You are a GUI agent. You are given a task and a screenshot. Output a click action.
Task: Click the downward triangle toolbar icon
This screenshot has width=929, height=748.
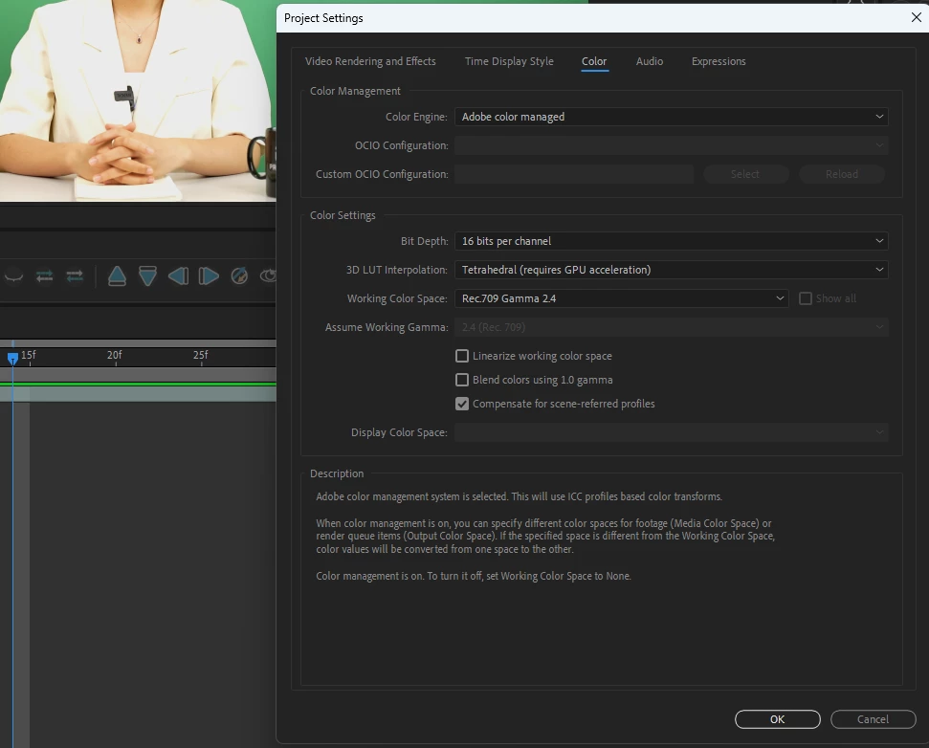click(147, 276)
